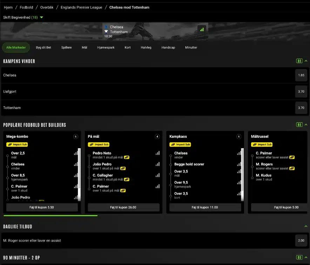Click Kampkaos card vertical scrollbar
This screenshot has height=265, width=310.
pos(242,175)
